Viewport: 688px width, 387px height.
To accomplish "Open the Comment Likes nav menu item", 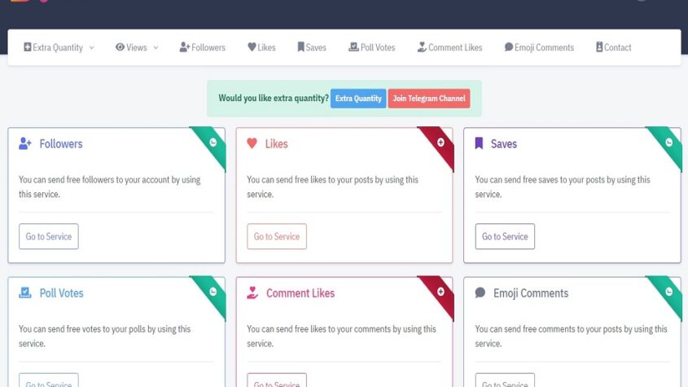I will coord(449,47).
